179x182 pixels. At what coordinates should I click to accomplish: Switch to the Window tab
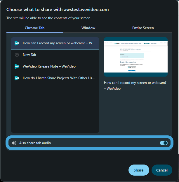point(88,28)
